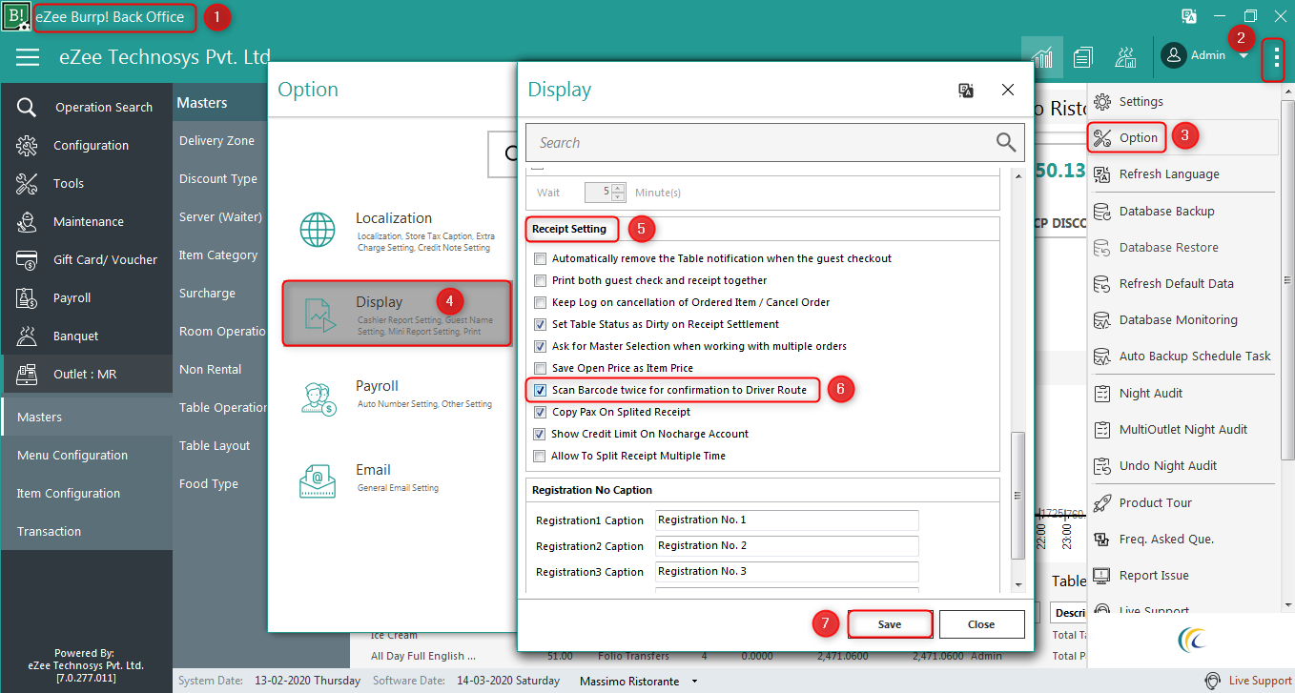This screenshot has width=1295, height=693.
Task: Click the Database Backup icon
Action: click(x=1102, y=211)
